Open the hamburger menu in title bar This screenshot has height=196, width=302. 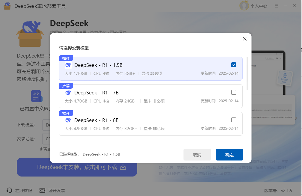276,6
